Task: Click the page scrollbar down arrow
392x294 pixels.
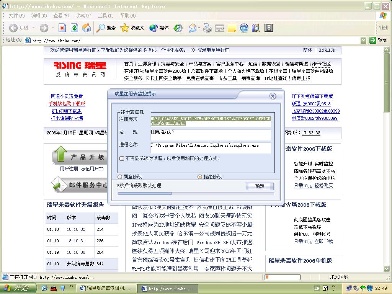Action: [x=387, y=268]
